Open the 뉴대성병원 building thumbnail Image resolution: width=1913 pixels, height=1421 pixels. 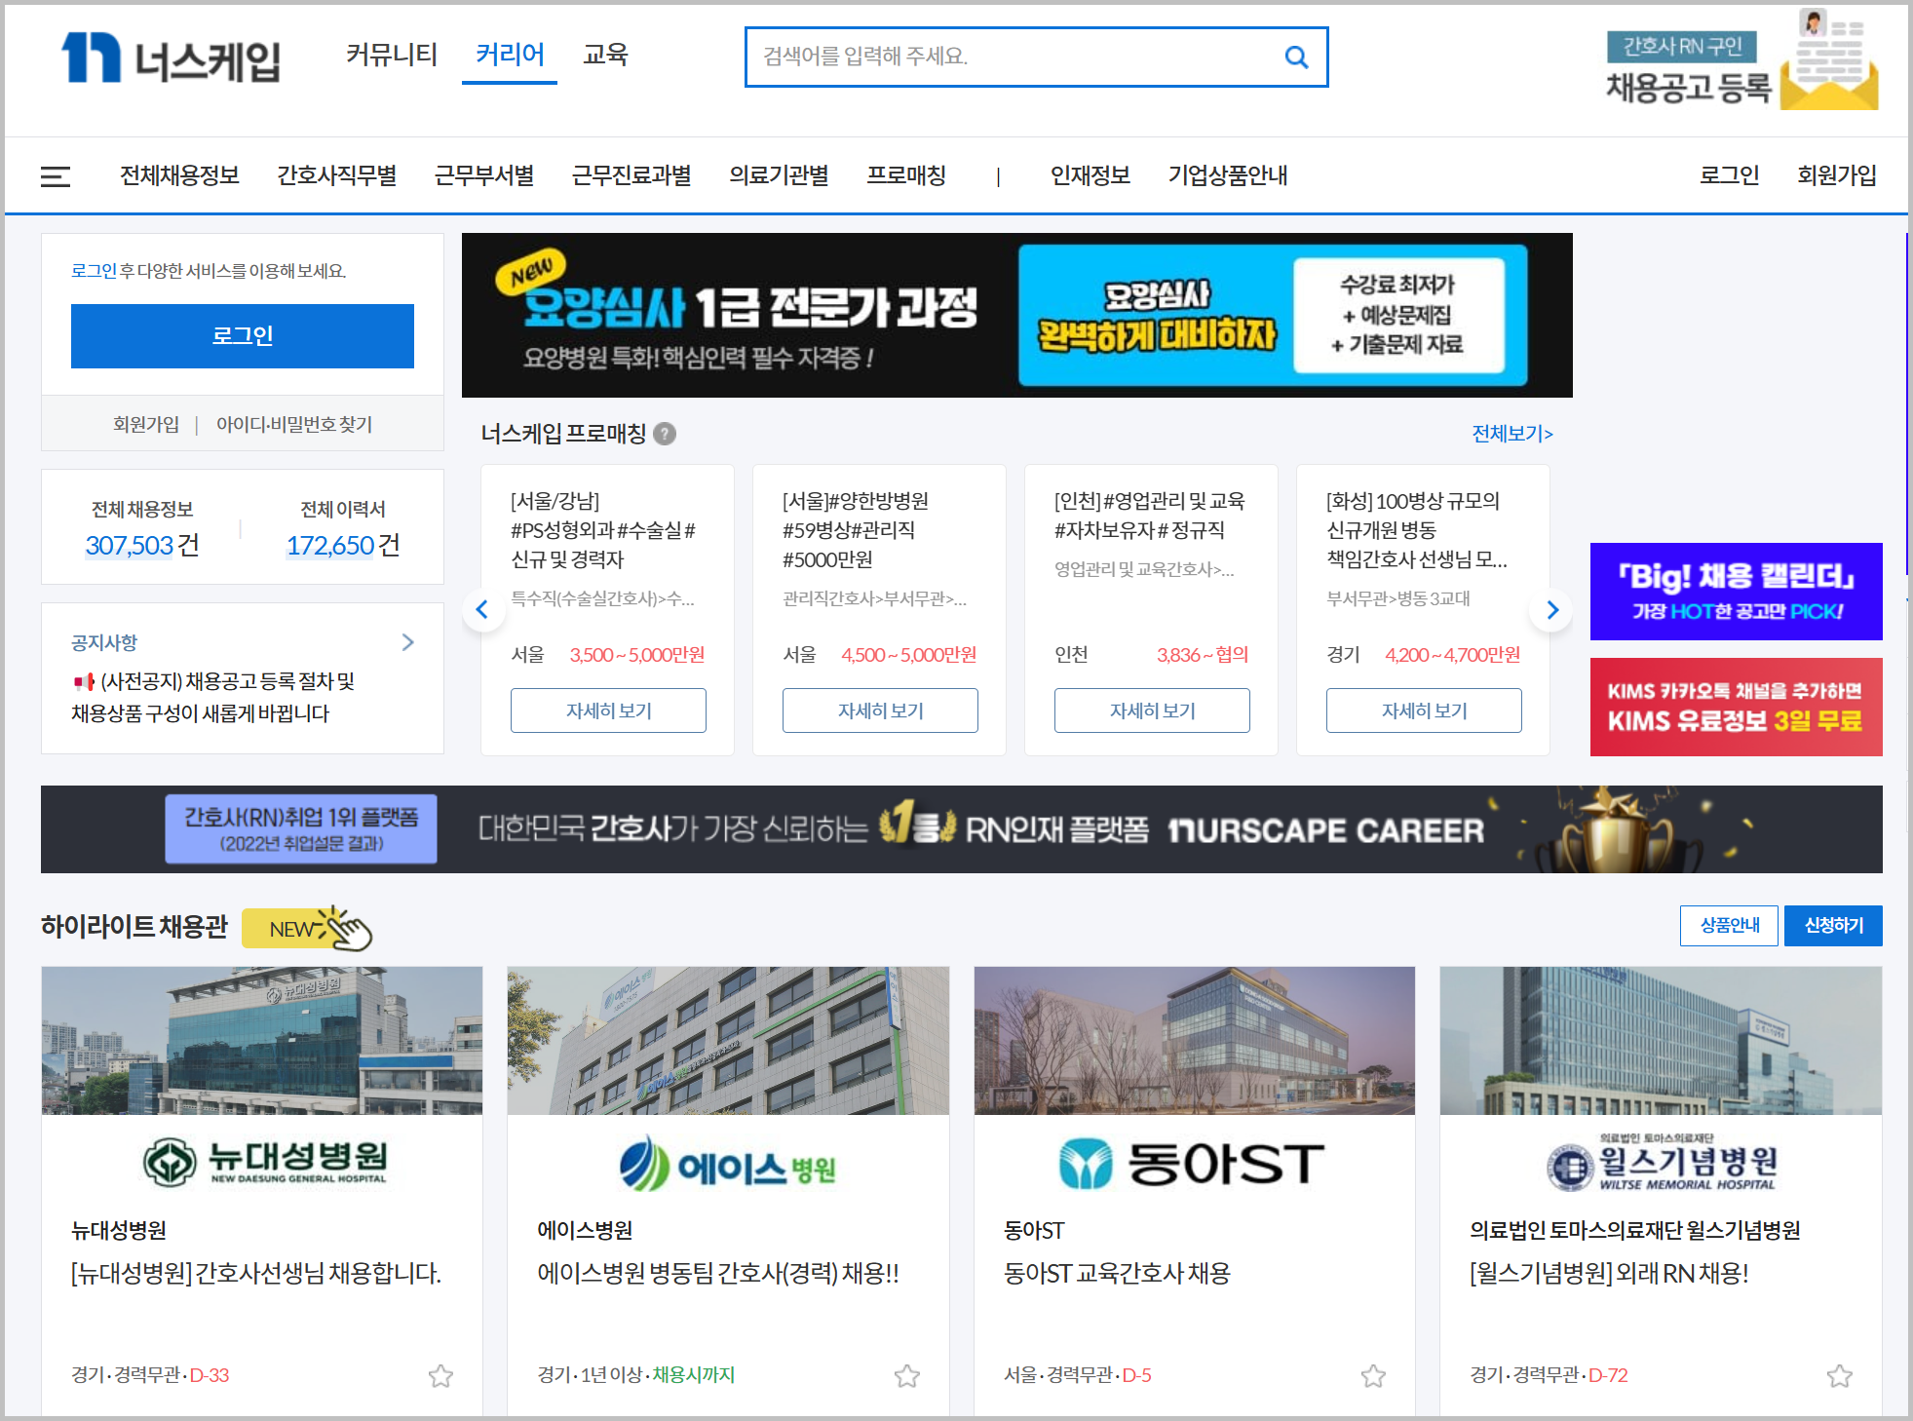pos(261,1040)
